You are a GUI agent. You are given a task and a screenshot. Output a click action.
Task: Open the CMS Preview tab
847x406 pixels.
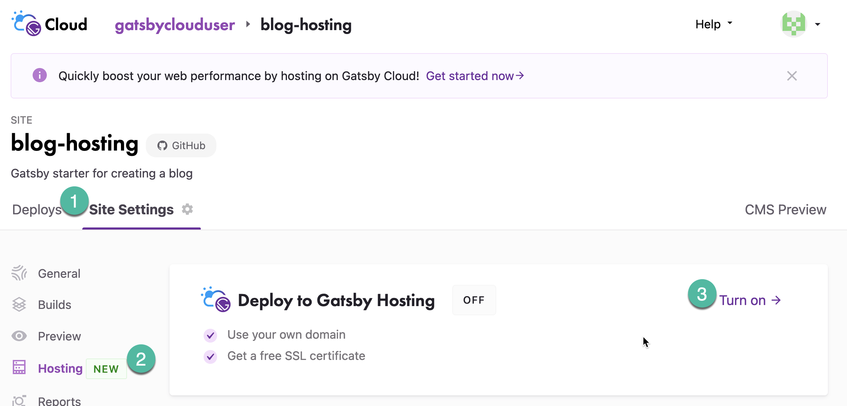[786, 209]
